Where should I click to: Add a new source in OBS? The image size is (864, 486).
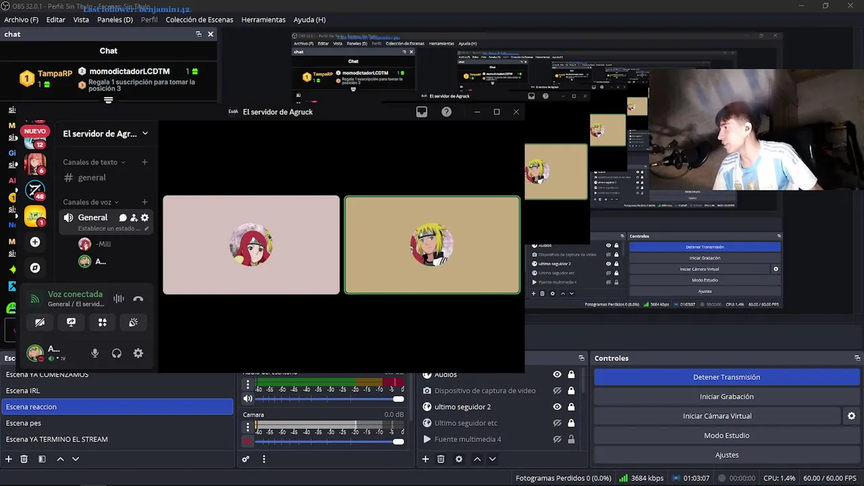click(x=425, y=459)
